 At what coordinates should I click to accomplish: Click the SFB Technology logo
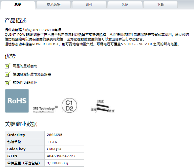point(45,109)
